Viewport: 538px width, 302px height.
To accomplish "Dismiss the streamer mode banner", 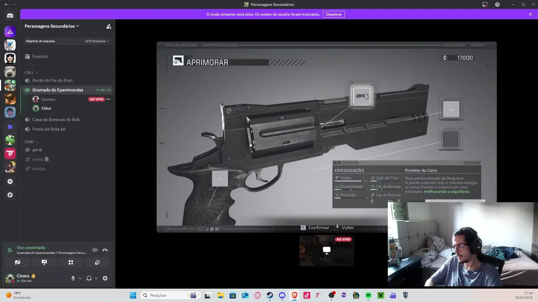I will coord(530,14).
